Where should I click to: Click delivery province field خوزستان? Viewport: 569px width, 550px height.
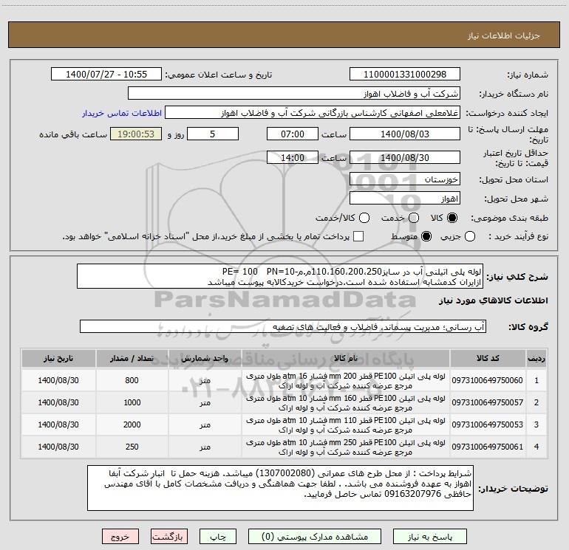point(405,179)
